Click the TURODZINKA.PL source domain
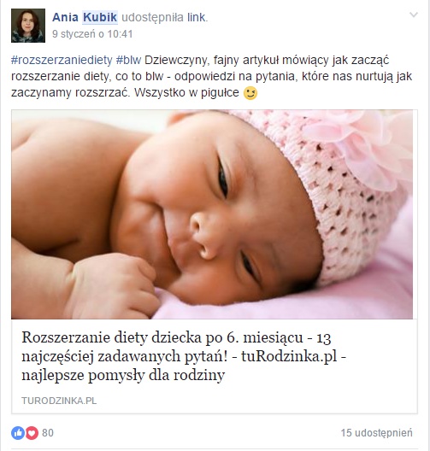Screen dimensions: 430x451 click(59, 401)
